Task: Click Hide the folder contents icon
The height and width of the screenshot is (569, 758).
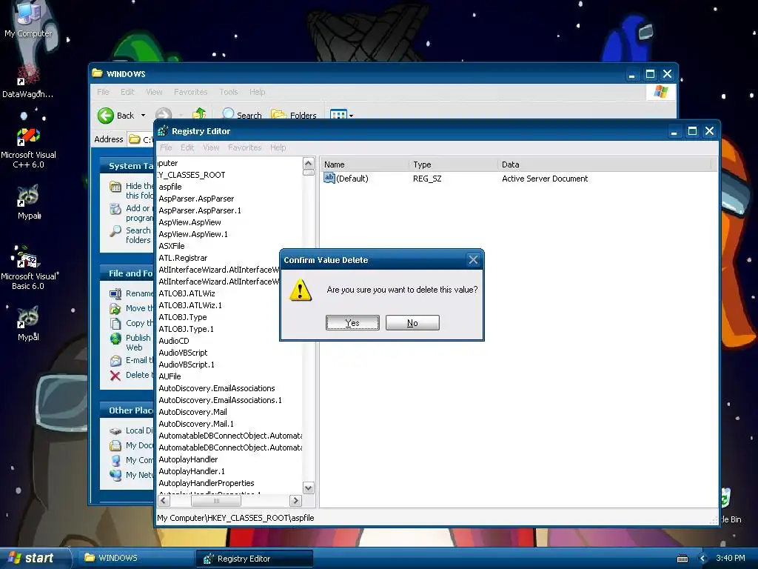Action: coord(115,187)
